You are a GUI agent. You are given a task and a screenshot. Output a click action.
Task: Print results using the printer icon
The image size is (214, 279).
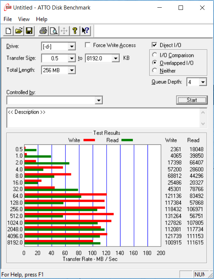(x=43, y=31)
